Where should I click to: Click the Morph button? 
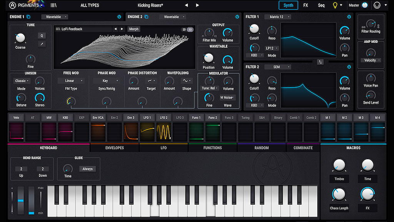click(x=134, y=29)
